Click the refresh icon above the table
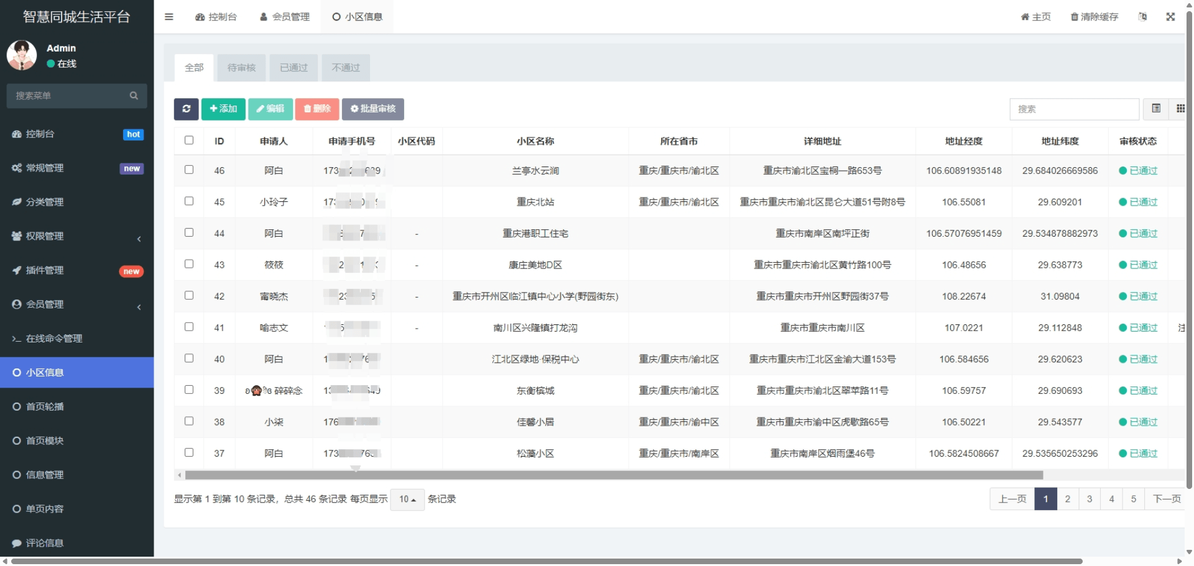This screenshot has height=566, width=1194. (186, 109)
